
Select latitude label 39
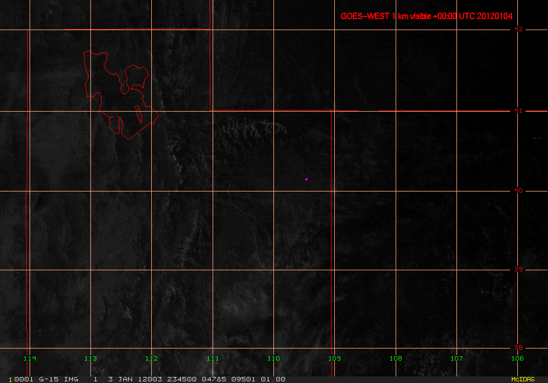tap(518, 269)
